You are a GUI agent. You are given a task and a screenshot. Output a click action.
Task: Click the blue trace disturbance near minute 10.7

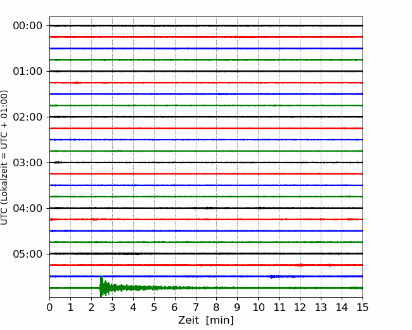pyautogui.click(x=274, y=277)
